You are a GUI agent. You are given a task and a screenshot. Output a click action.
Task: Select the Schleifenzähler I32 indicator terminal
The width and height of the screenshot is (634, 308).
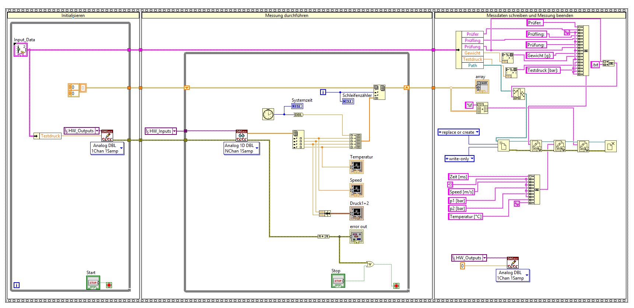coord(348,101)
